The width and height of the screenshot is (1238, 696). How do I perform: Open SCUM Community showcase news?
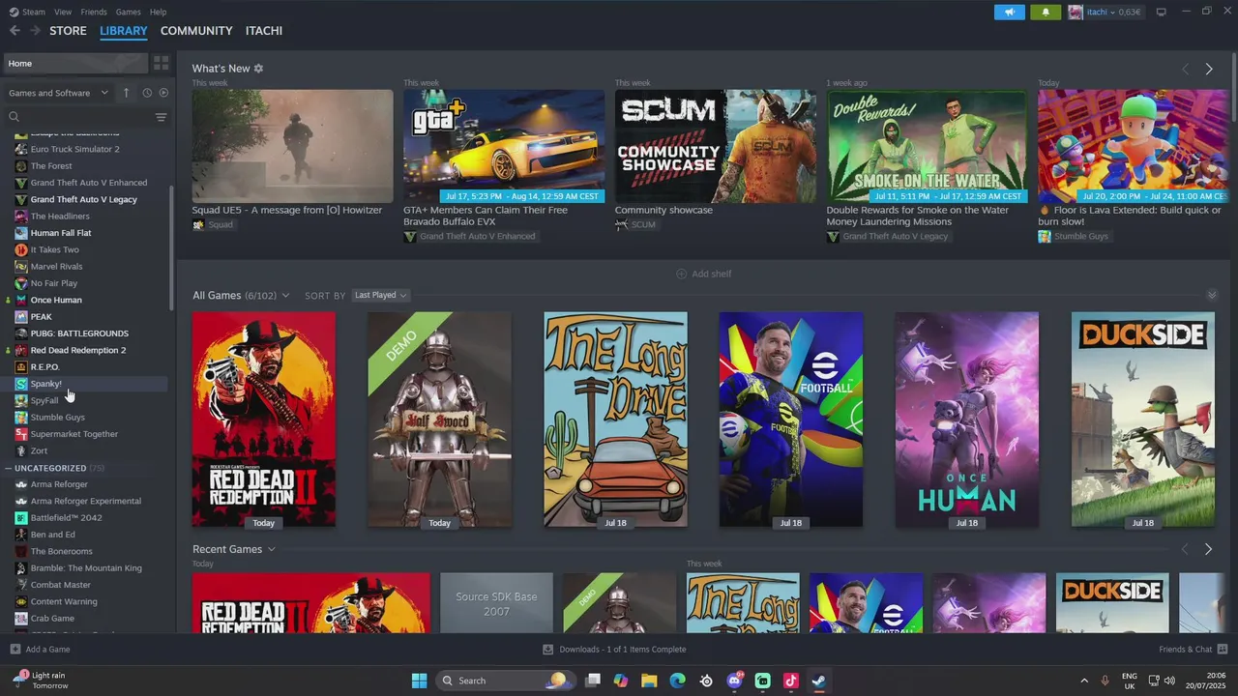(715, 146)
